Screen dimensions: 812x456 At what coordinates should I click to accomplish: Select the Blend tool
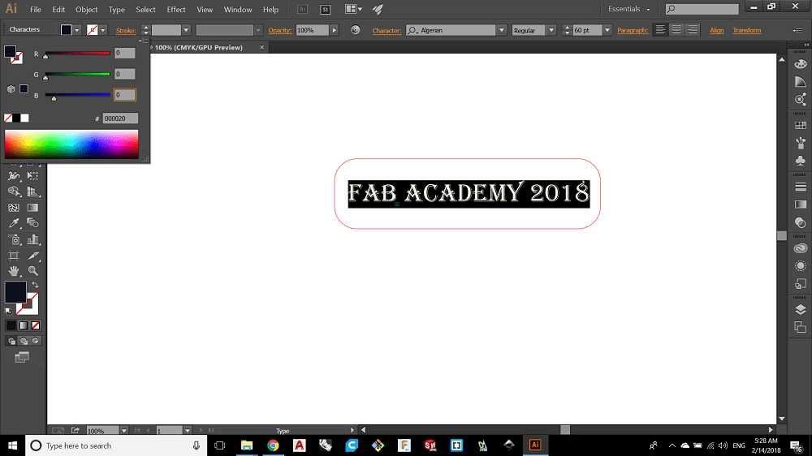point(32,223)
